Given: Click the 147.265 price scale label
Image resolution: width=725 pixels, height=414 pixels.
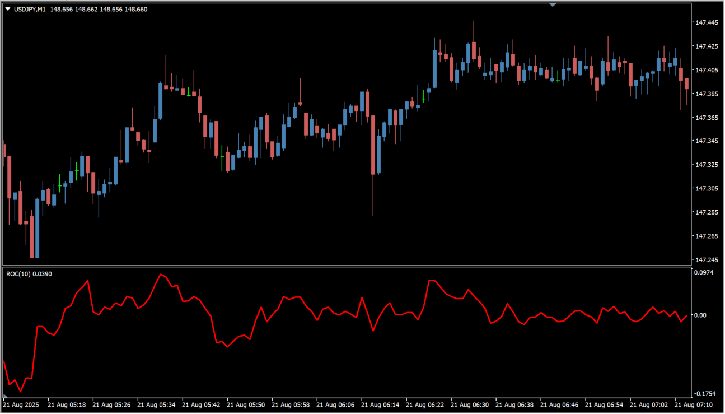Looking at the screenshot, I should click(x=707, y=236).
